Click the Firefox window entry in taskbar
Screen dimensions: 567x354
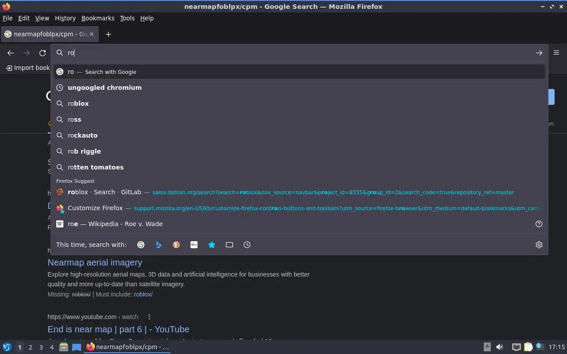coord(128,347)
